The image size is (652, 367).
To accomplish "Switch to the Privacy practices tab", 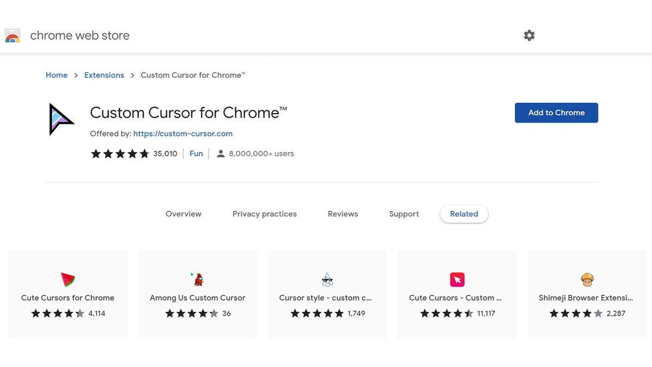I will [x=265, y=214].
